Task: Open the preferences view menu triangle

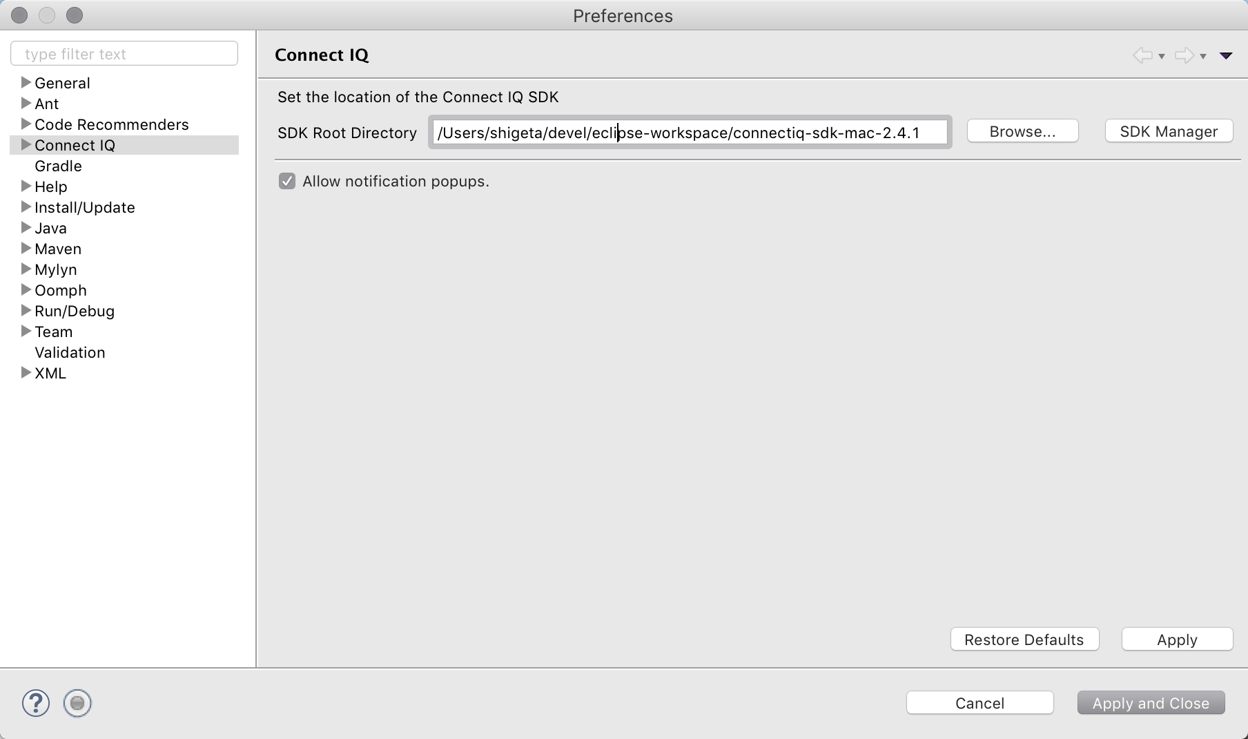Action: click(1226, 56)
